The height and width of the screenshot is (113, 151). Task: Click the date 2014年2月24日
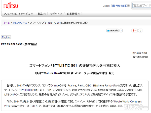tap(140, 53)
